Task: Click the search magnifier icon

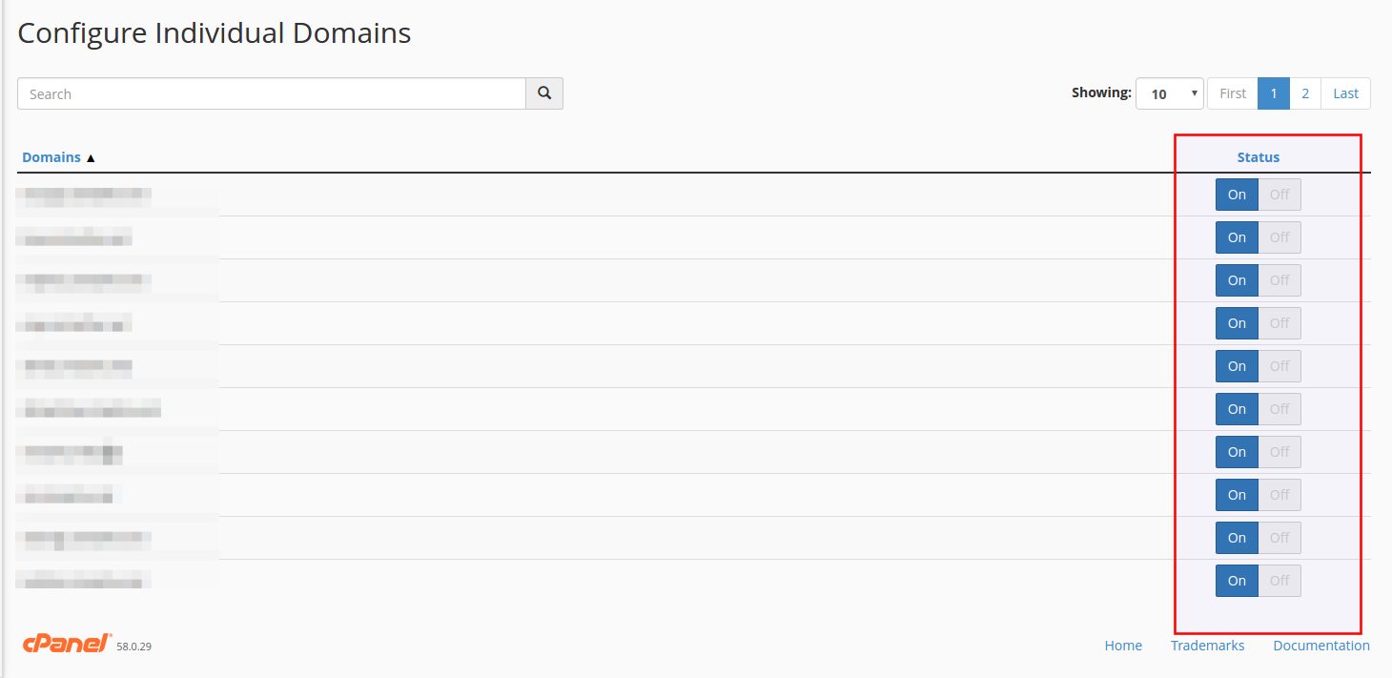Action: 543,92
